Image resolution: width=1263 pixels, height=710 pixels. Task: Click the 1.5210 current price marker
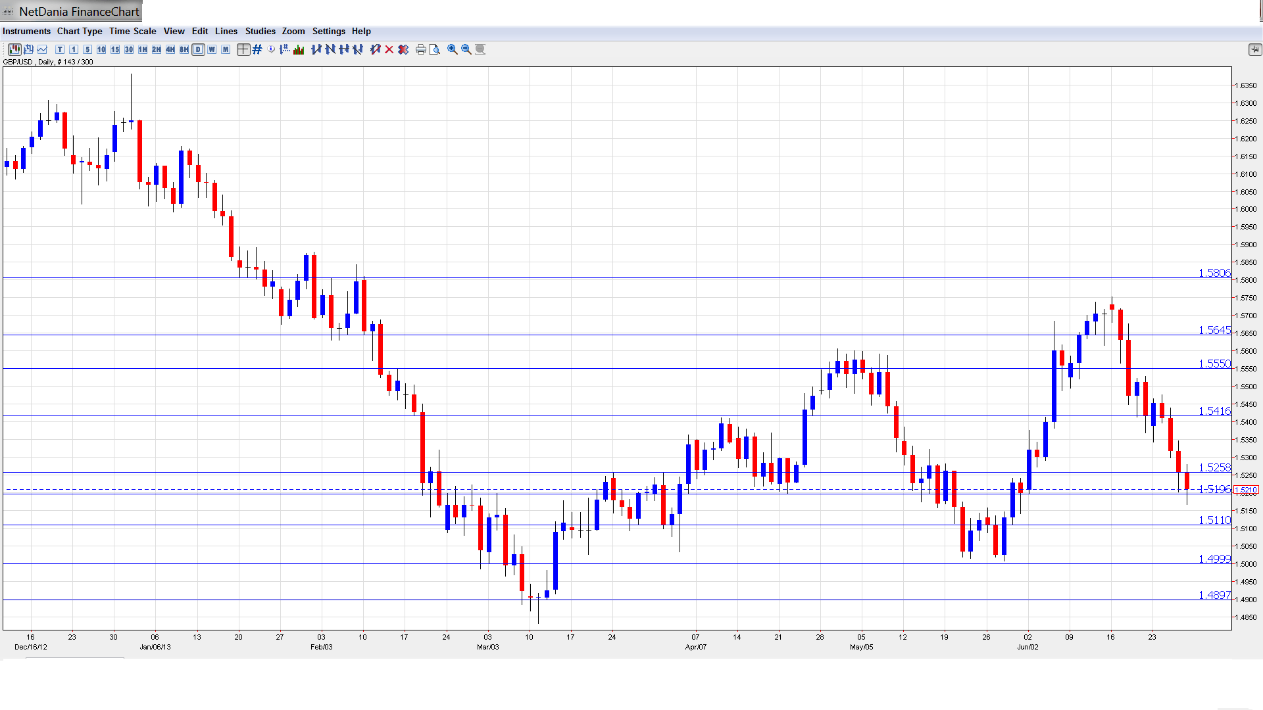1246,490
